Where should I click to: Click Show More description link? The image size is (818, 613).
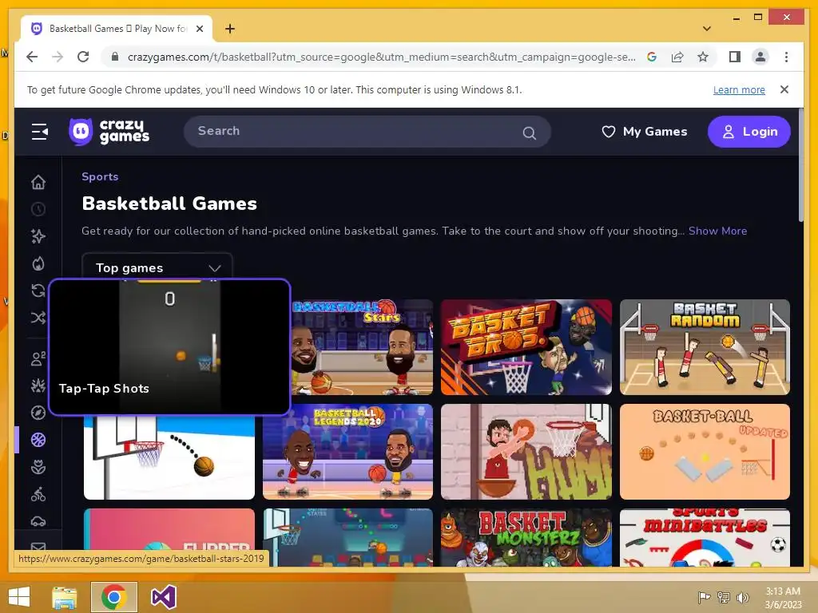(717, 231)
